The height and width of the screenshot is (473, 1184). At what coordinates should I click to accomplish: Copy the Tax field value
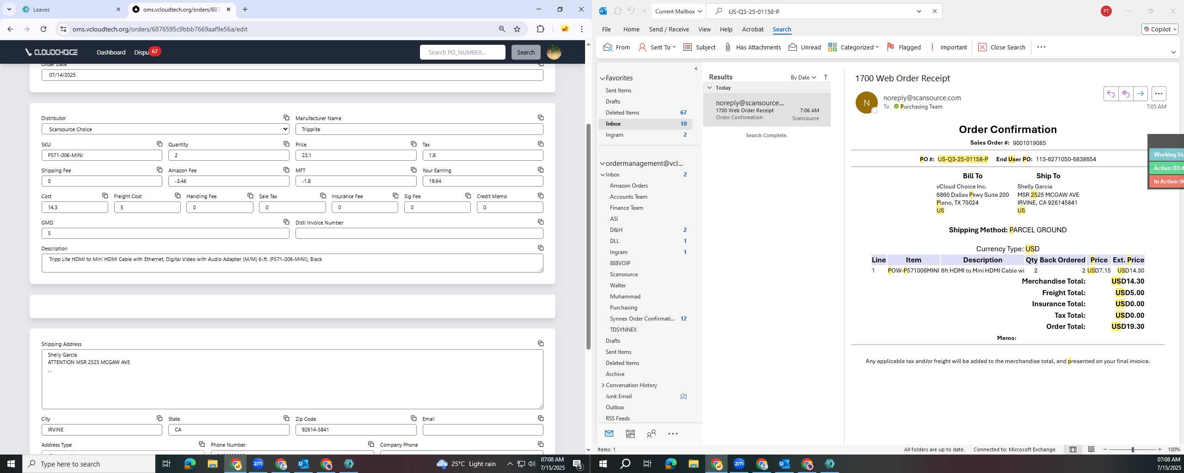(x=541, y=144)
